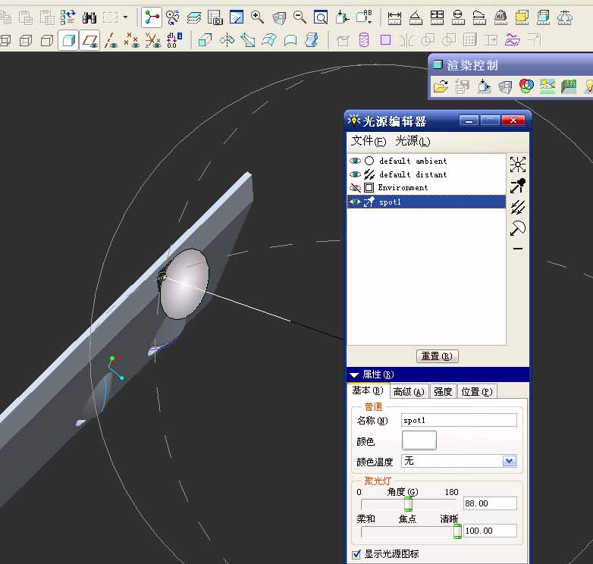Toggle datum points display

pyautogui.click(x=132, y=40)
